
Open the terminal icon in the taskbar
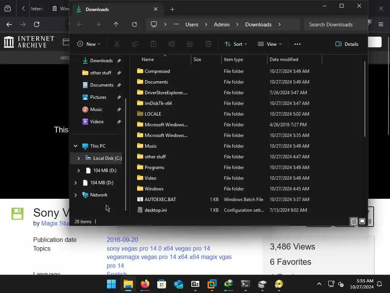pyautogui.click(x=246, y=284)
